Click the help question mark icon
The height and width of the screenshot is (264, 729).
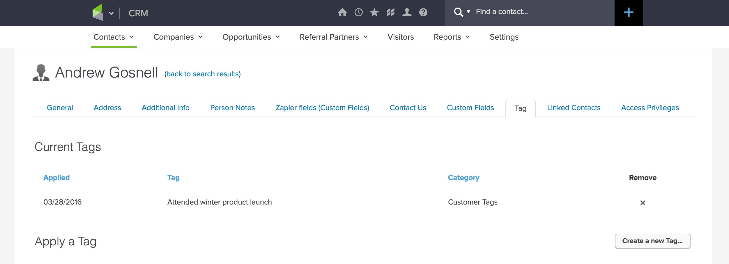[423, 12]
